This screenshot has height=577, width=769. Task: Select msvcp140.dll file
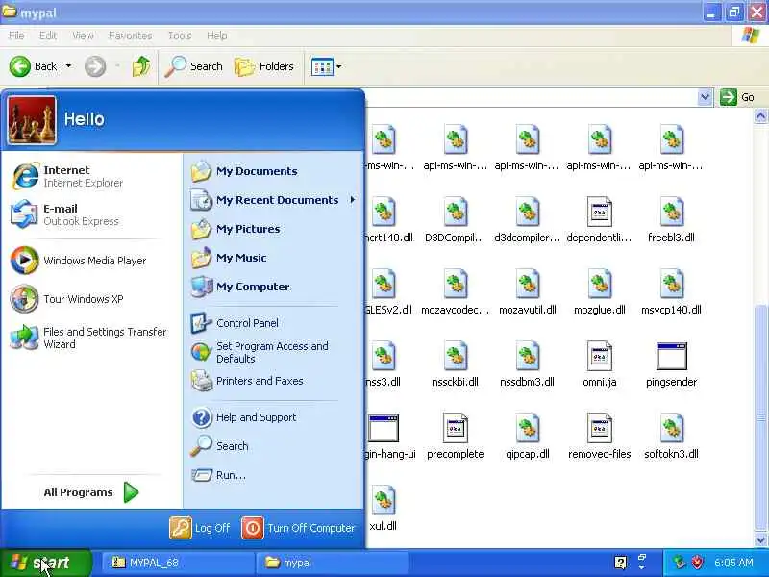point(671,291)
